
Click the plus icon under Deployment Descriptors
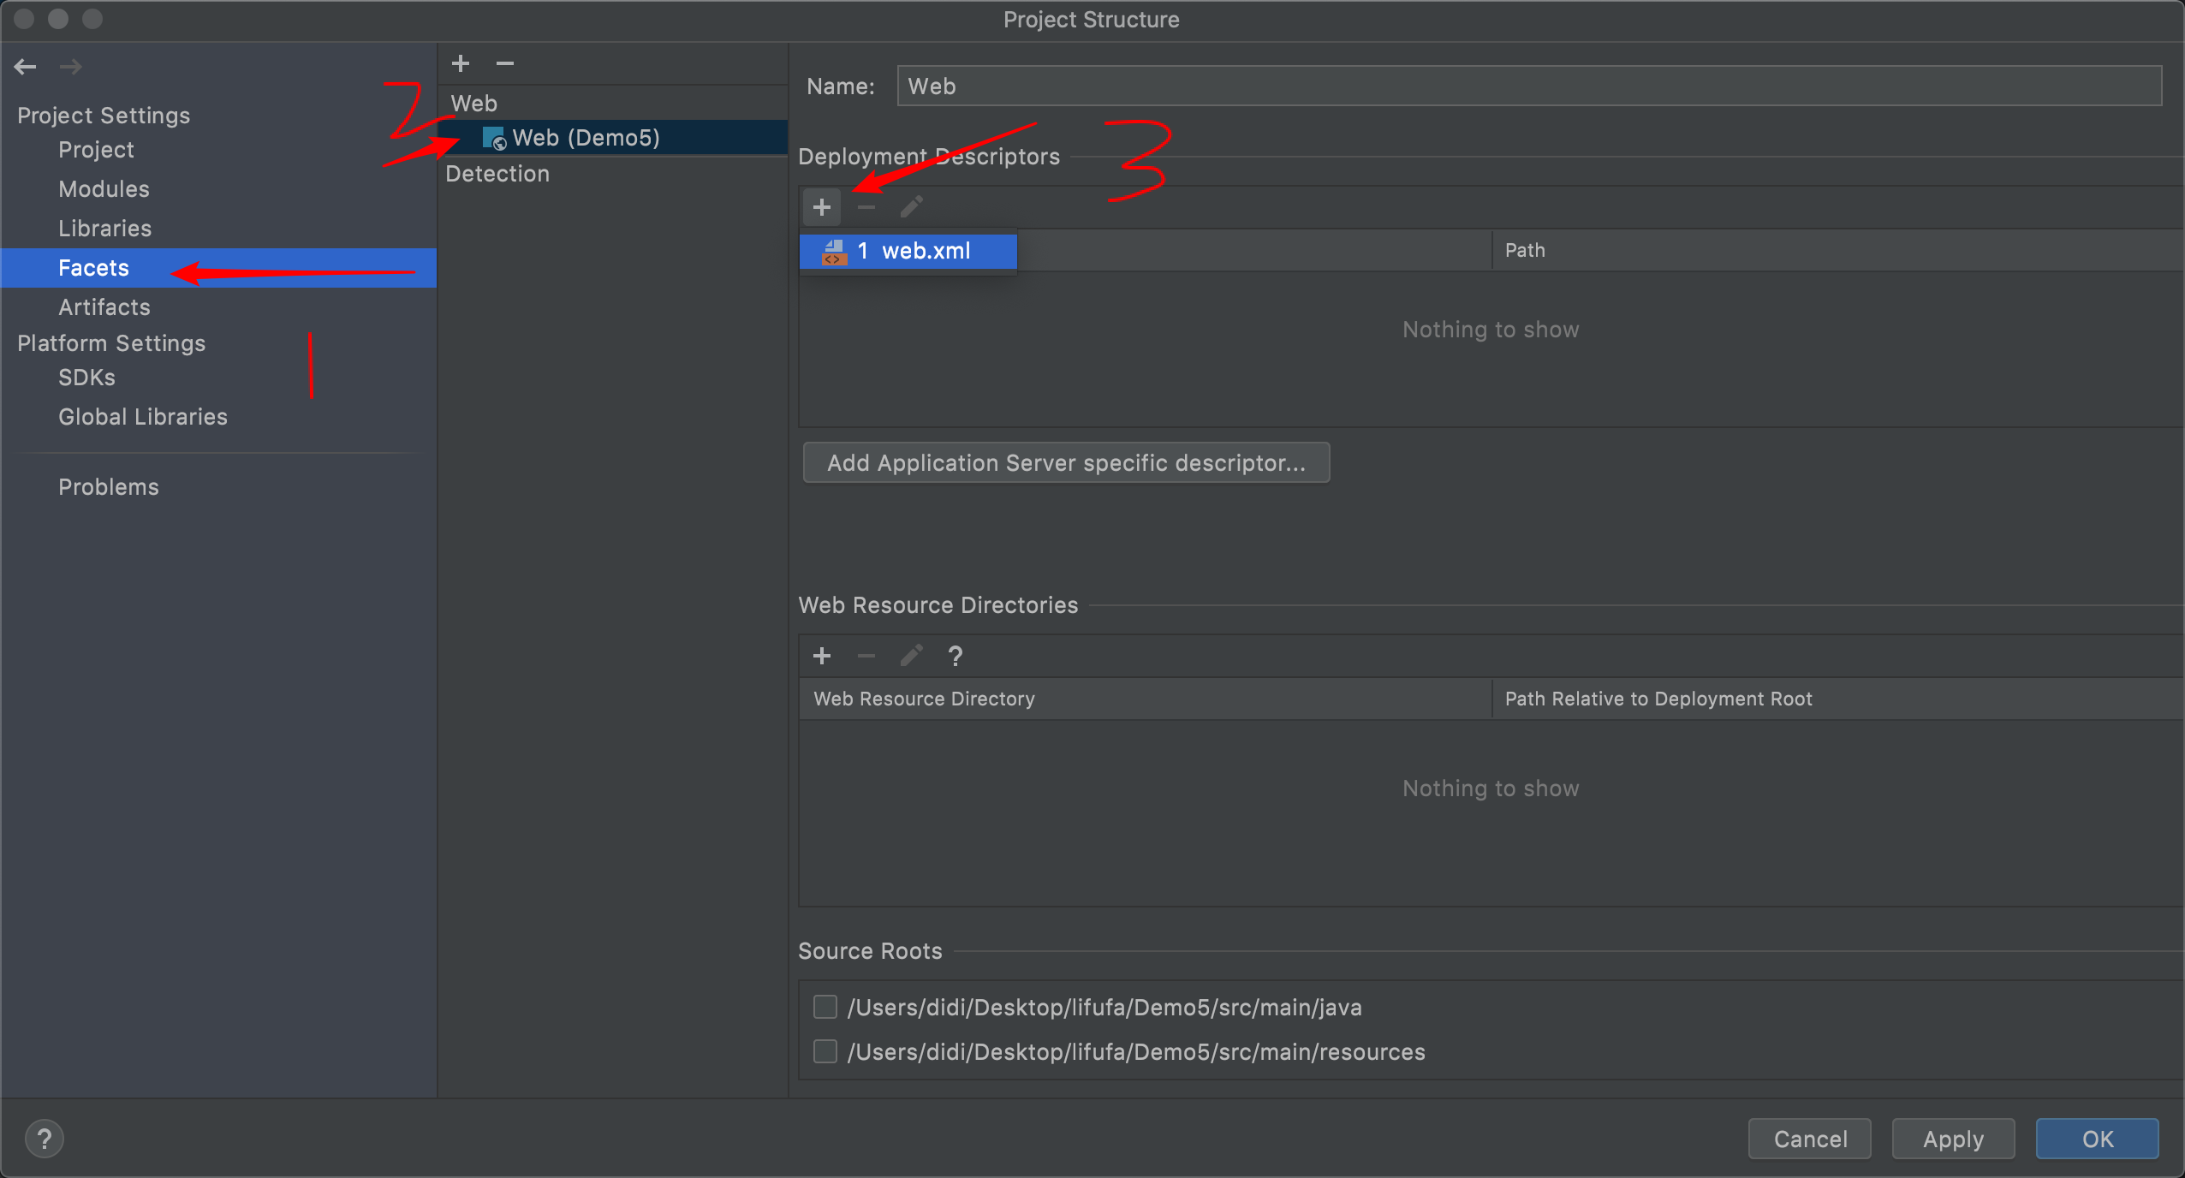coord(821,207)
